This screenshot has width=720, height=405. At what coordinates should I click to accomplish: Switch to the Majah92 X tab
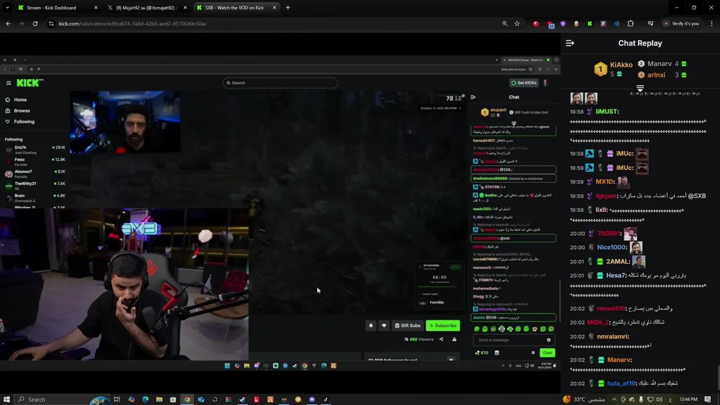pyautogui.click(x=146, y=8)
